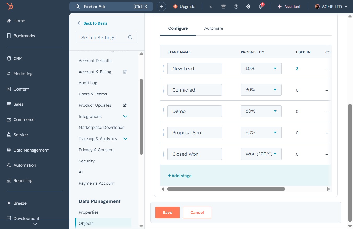This screenshot has width=353, height=229.
Task: Open Audit Log settings
Action: (x=88, y=83)
